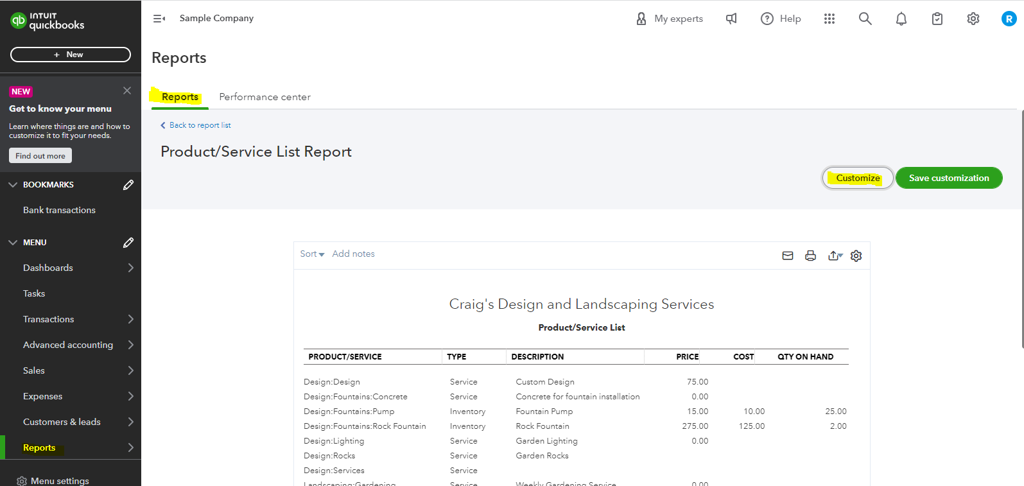Click Find out more

pyautogui.click(x=40, y=156)
